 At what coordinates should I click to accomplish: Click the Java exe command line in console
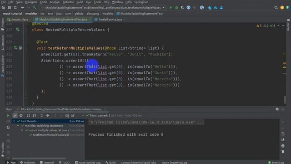click(146, 122)
